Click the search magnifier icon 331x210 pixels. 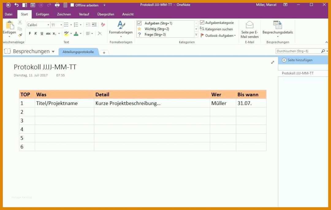[x=323, y=51]
